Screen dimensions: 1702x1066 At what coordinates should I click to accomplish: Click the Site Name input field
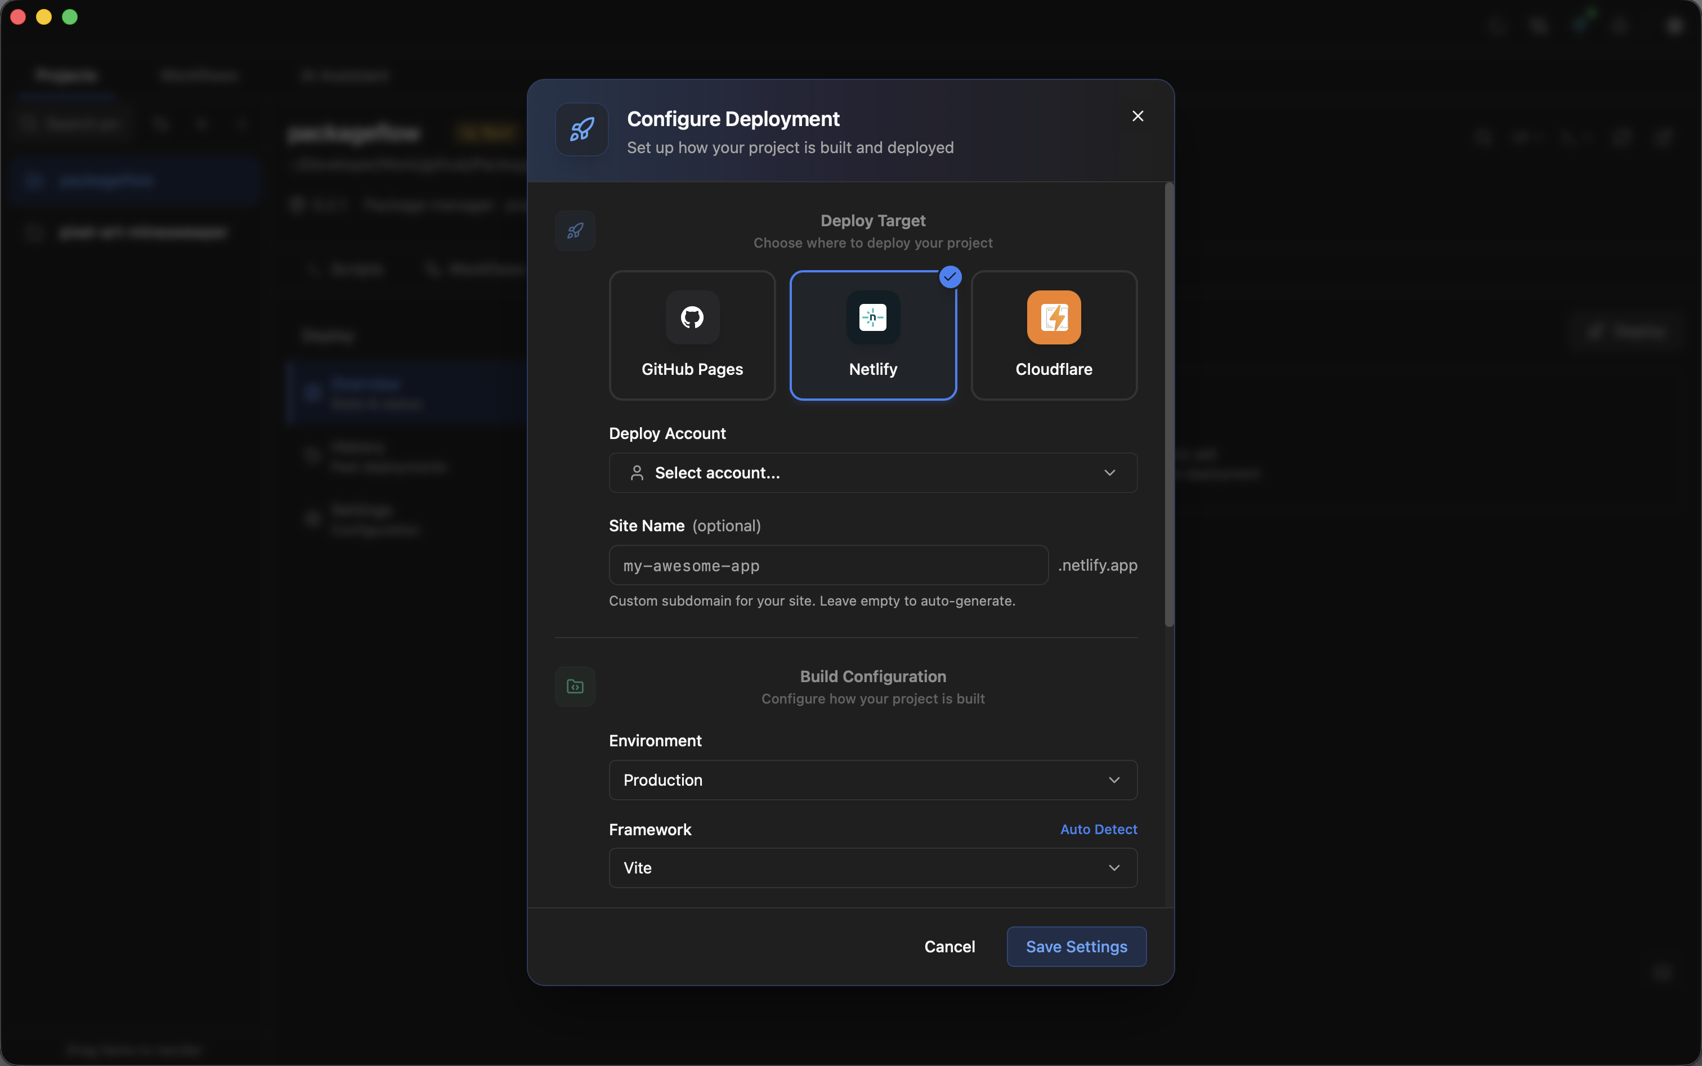[828, 566]
